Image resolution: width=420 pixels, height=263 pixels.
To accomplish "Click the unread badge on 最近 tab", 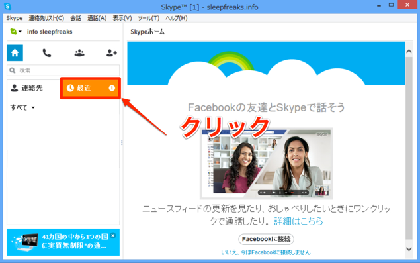I will coord(112,88).
